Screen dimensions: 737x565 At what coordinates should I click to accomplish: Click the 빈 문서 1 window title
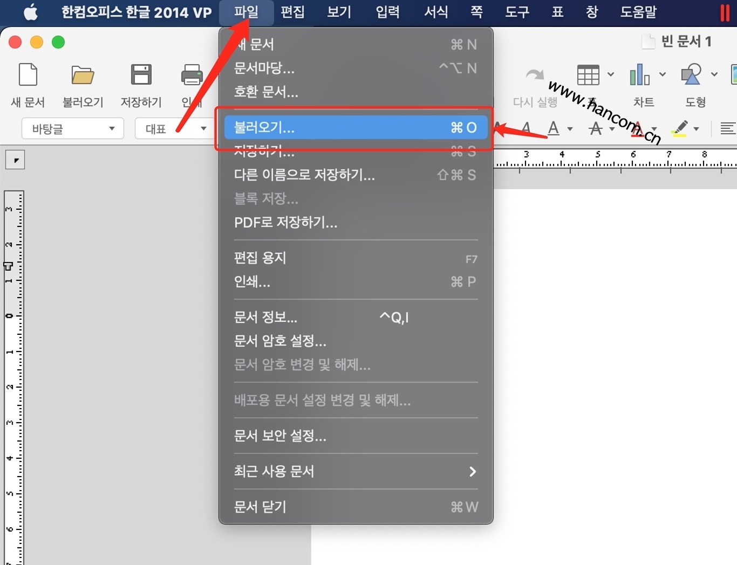[x=686, y=42]
